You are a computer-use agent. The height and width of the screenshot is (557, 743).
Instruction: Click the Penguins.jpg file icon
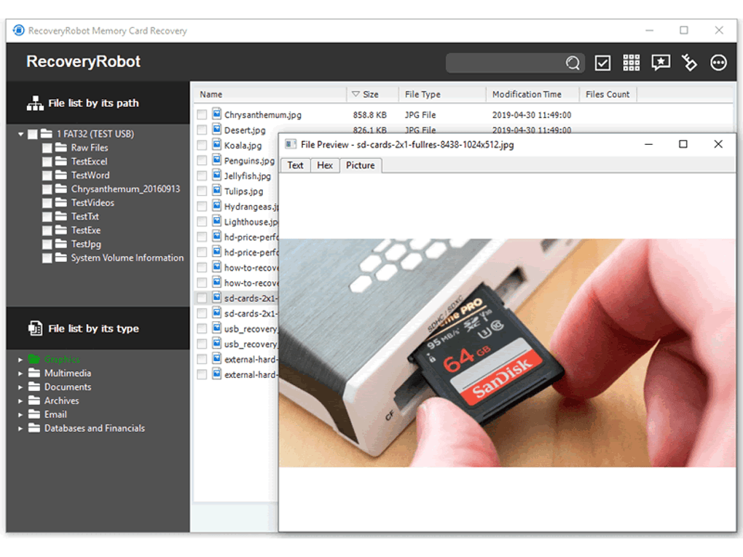coord(216,159)
